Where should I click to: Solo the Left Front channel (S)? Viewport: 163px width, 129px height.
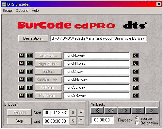29,55
